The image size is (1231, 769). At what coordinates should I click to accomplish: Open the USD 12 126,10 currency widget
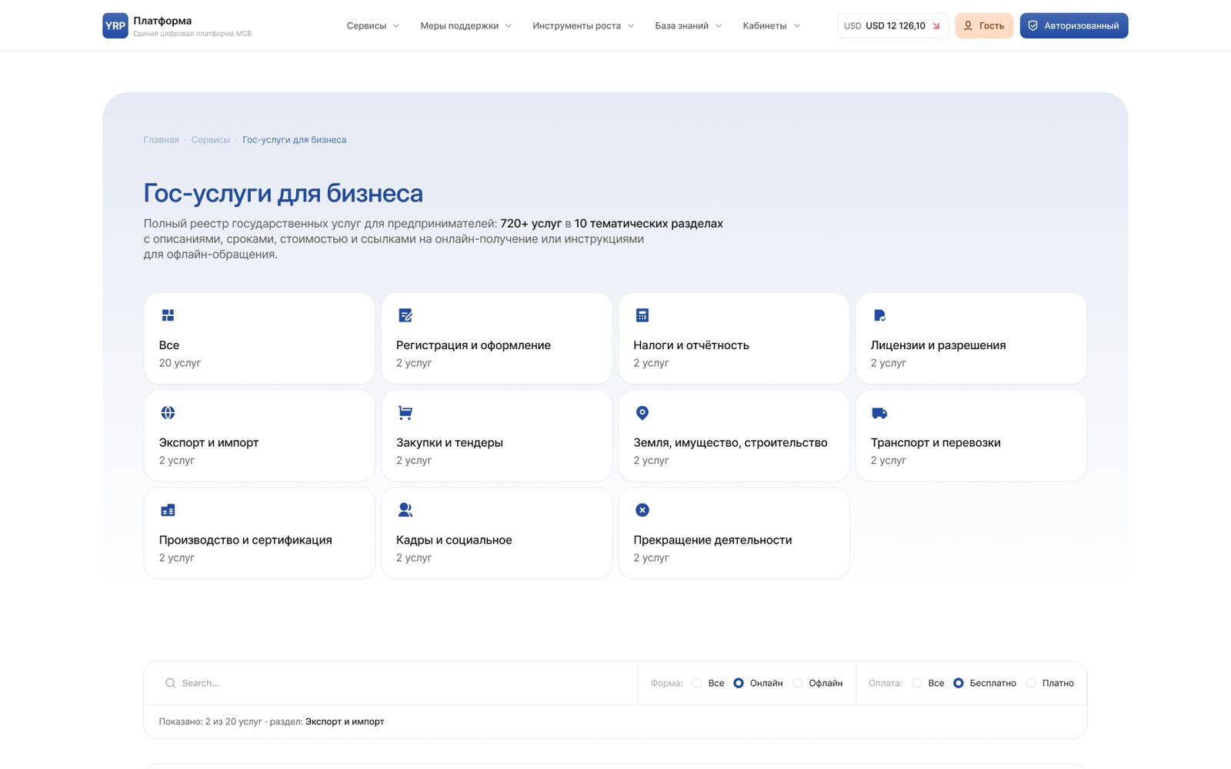[x=892, y=25]
